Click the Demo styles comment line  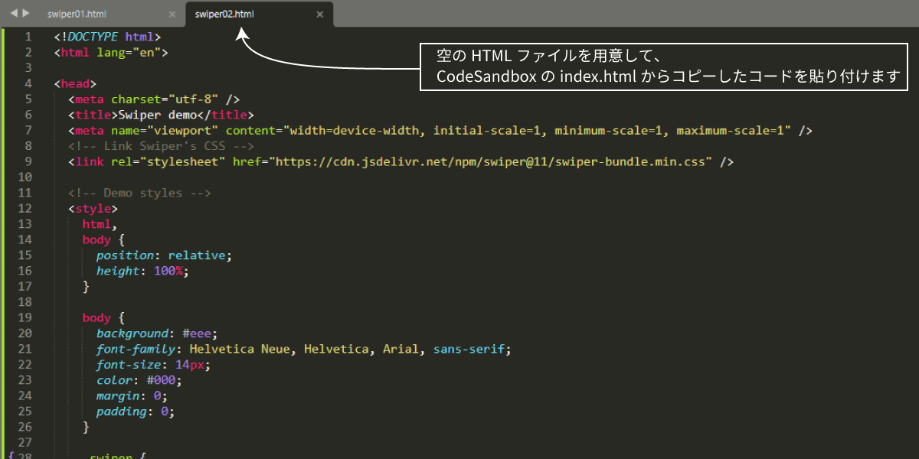[x=139, y=193]
